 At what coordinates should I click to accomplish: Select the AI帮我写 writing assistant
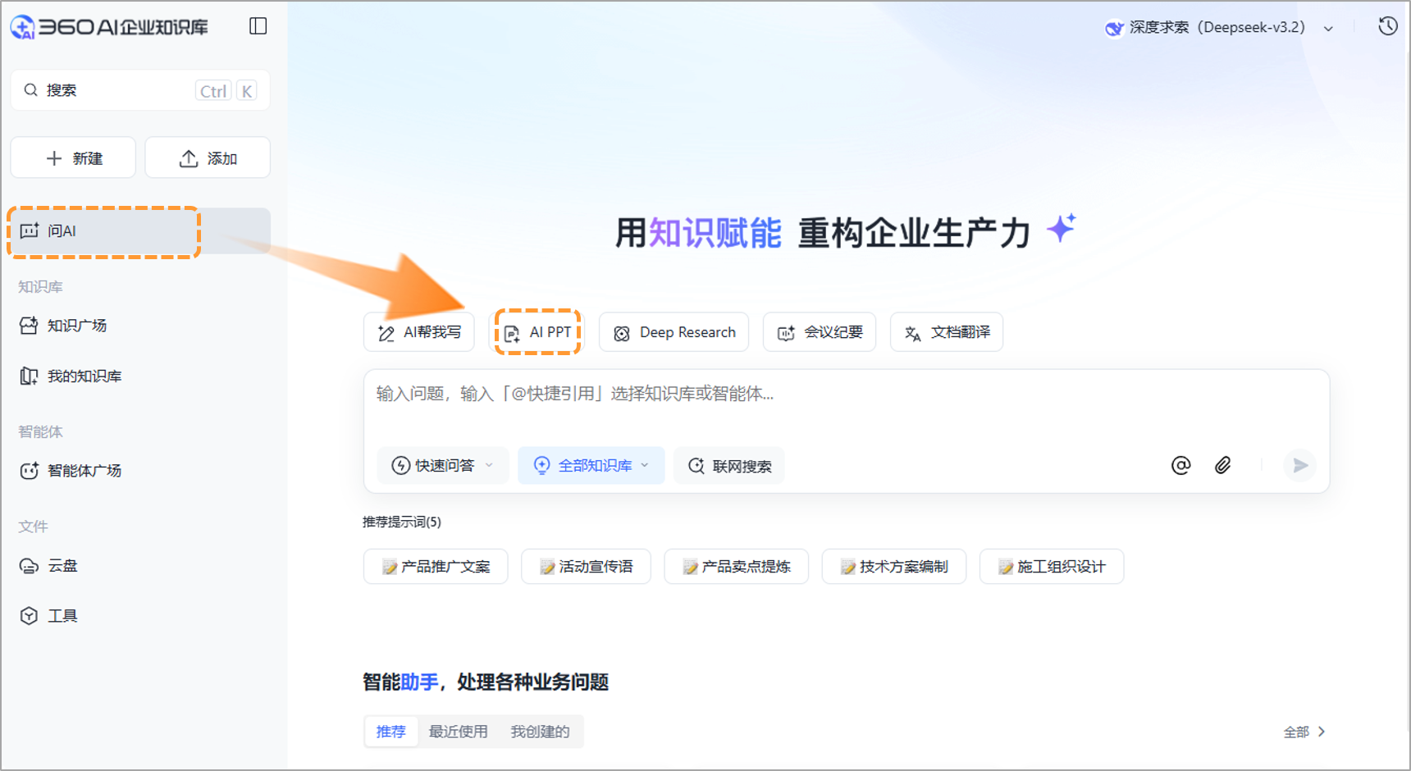(419, 331)
